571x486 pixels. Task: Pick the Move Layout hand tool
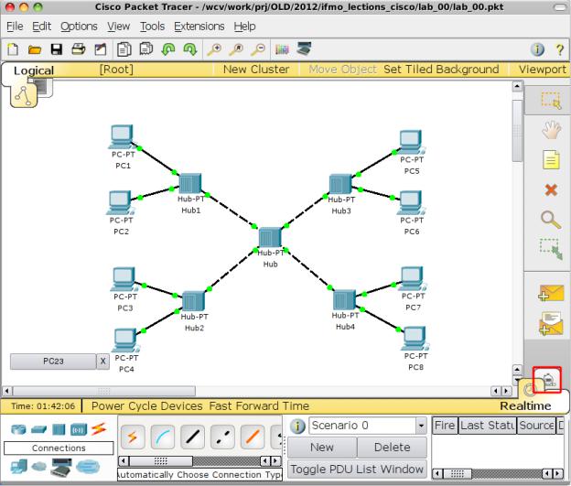(551, 130)
